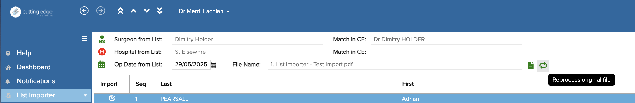Screen dimensions: 635x103
Task: Toggle the hamburger sidebar menu
Action: tap(85, 39)
